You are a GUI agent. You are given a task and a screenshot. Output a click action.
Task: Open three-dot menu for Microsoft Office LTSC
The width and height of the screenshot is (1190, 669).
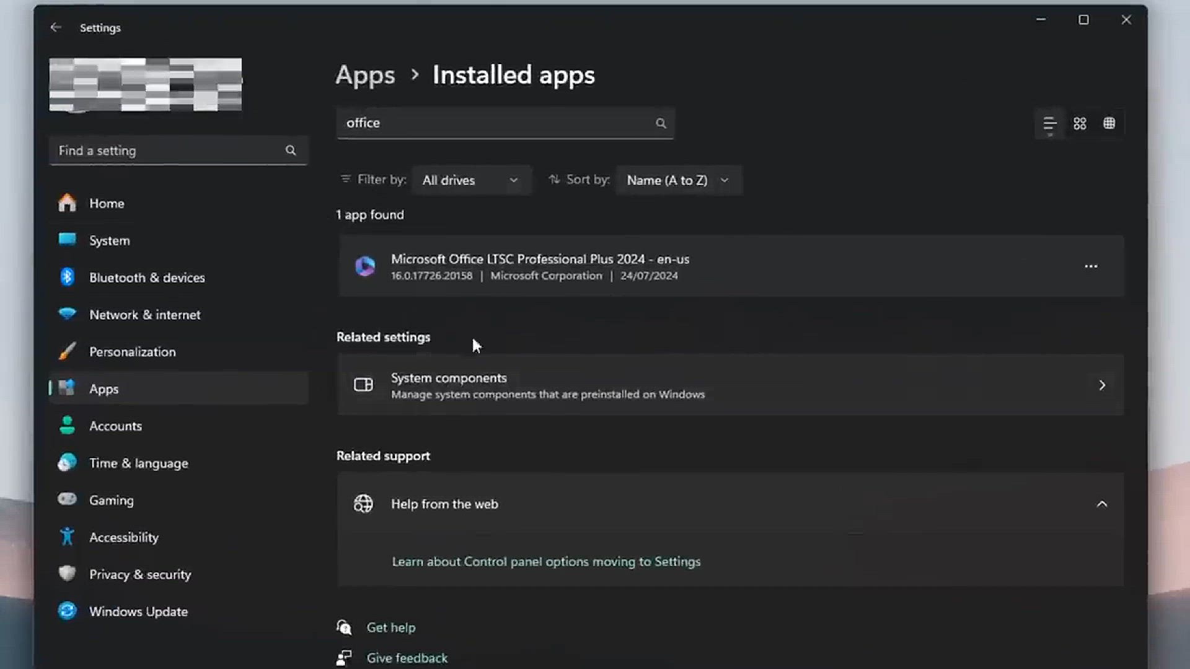coord(1091,266)
